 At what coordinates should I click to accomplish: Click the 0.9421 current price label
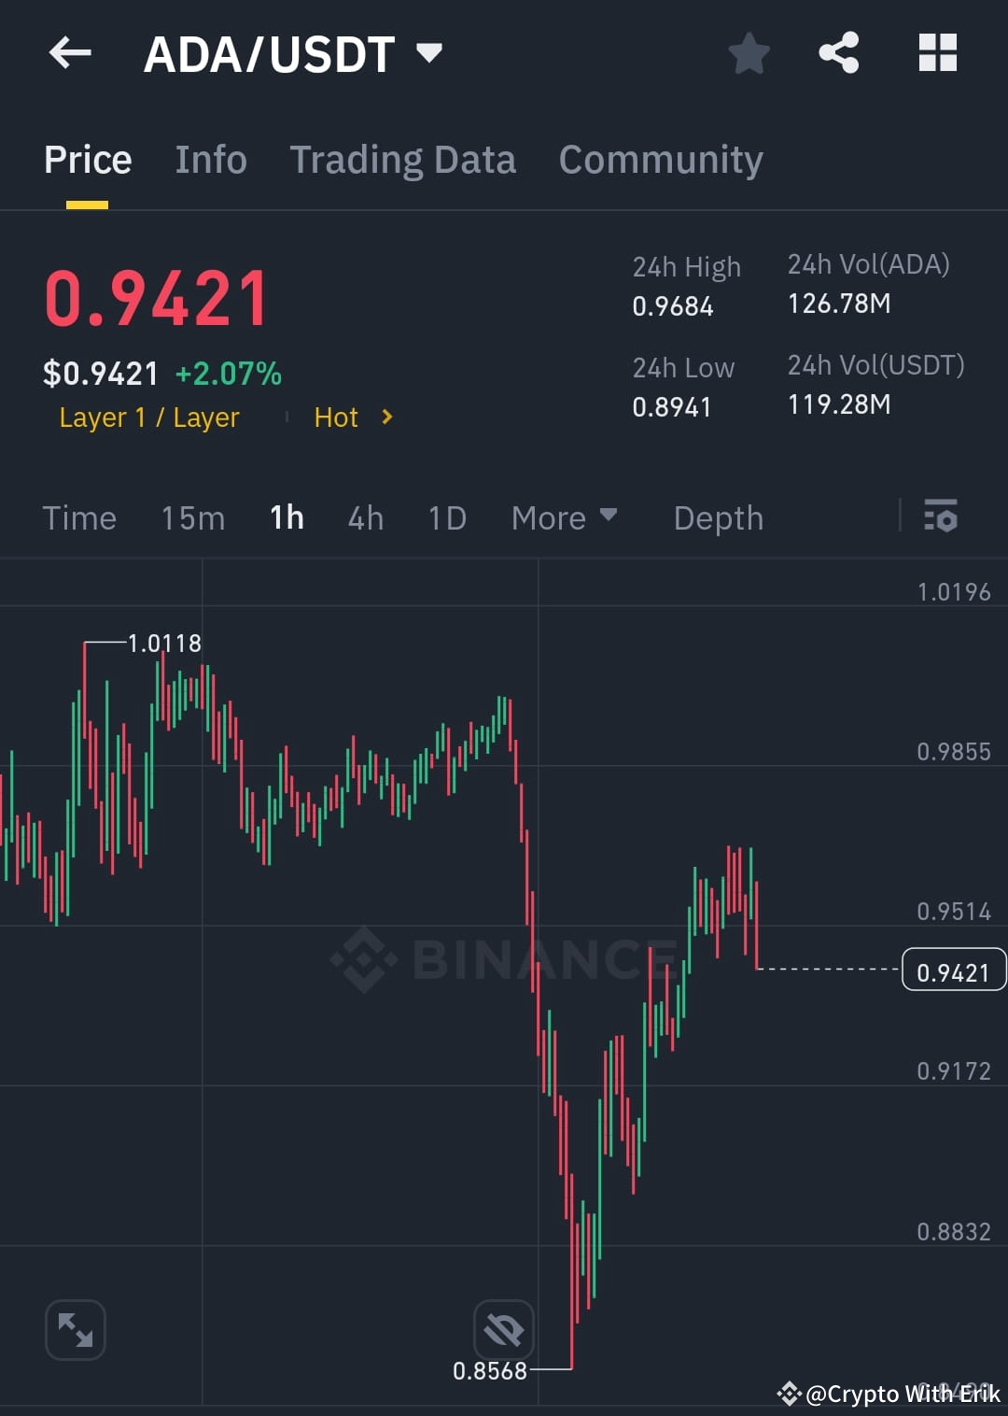click(953, 971)
